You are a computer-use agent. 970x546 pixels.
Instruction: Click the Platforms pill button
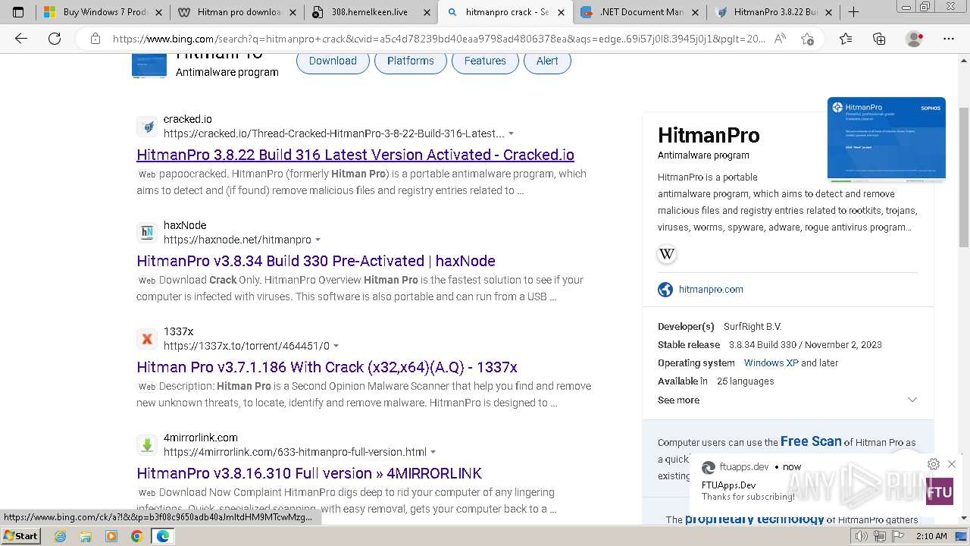411,61
